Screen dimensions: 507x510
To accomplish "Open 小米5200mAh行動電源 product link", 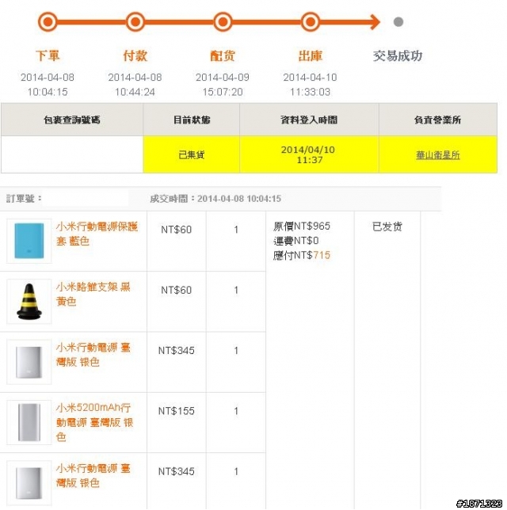I will [94, 422].
